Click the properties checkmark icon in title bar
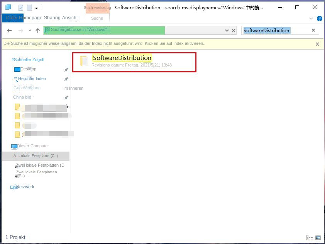 pyautogui.click(x=21, y=7)
